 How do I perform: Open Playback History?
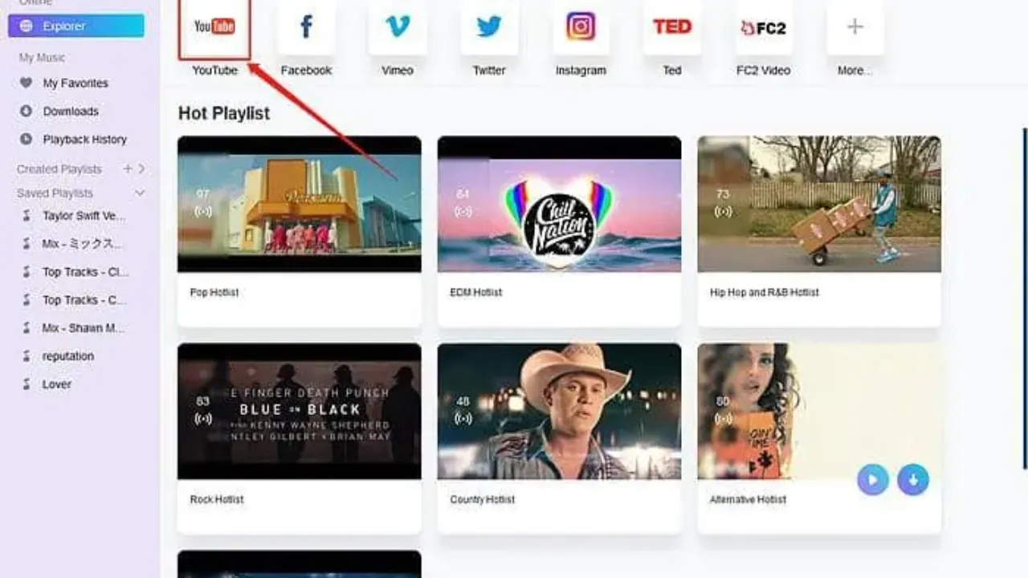click(85, 139)
